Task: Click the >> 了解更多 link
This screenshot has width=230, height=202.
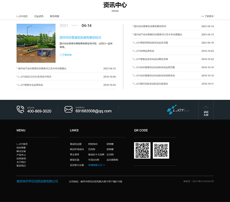Action: coord(207,16)
